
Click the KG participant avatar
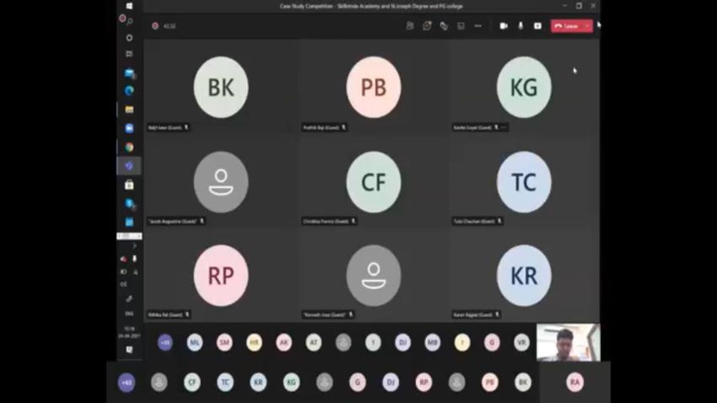[x=524, y=87]
